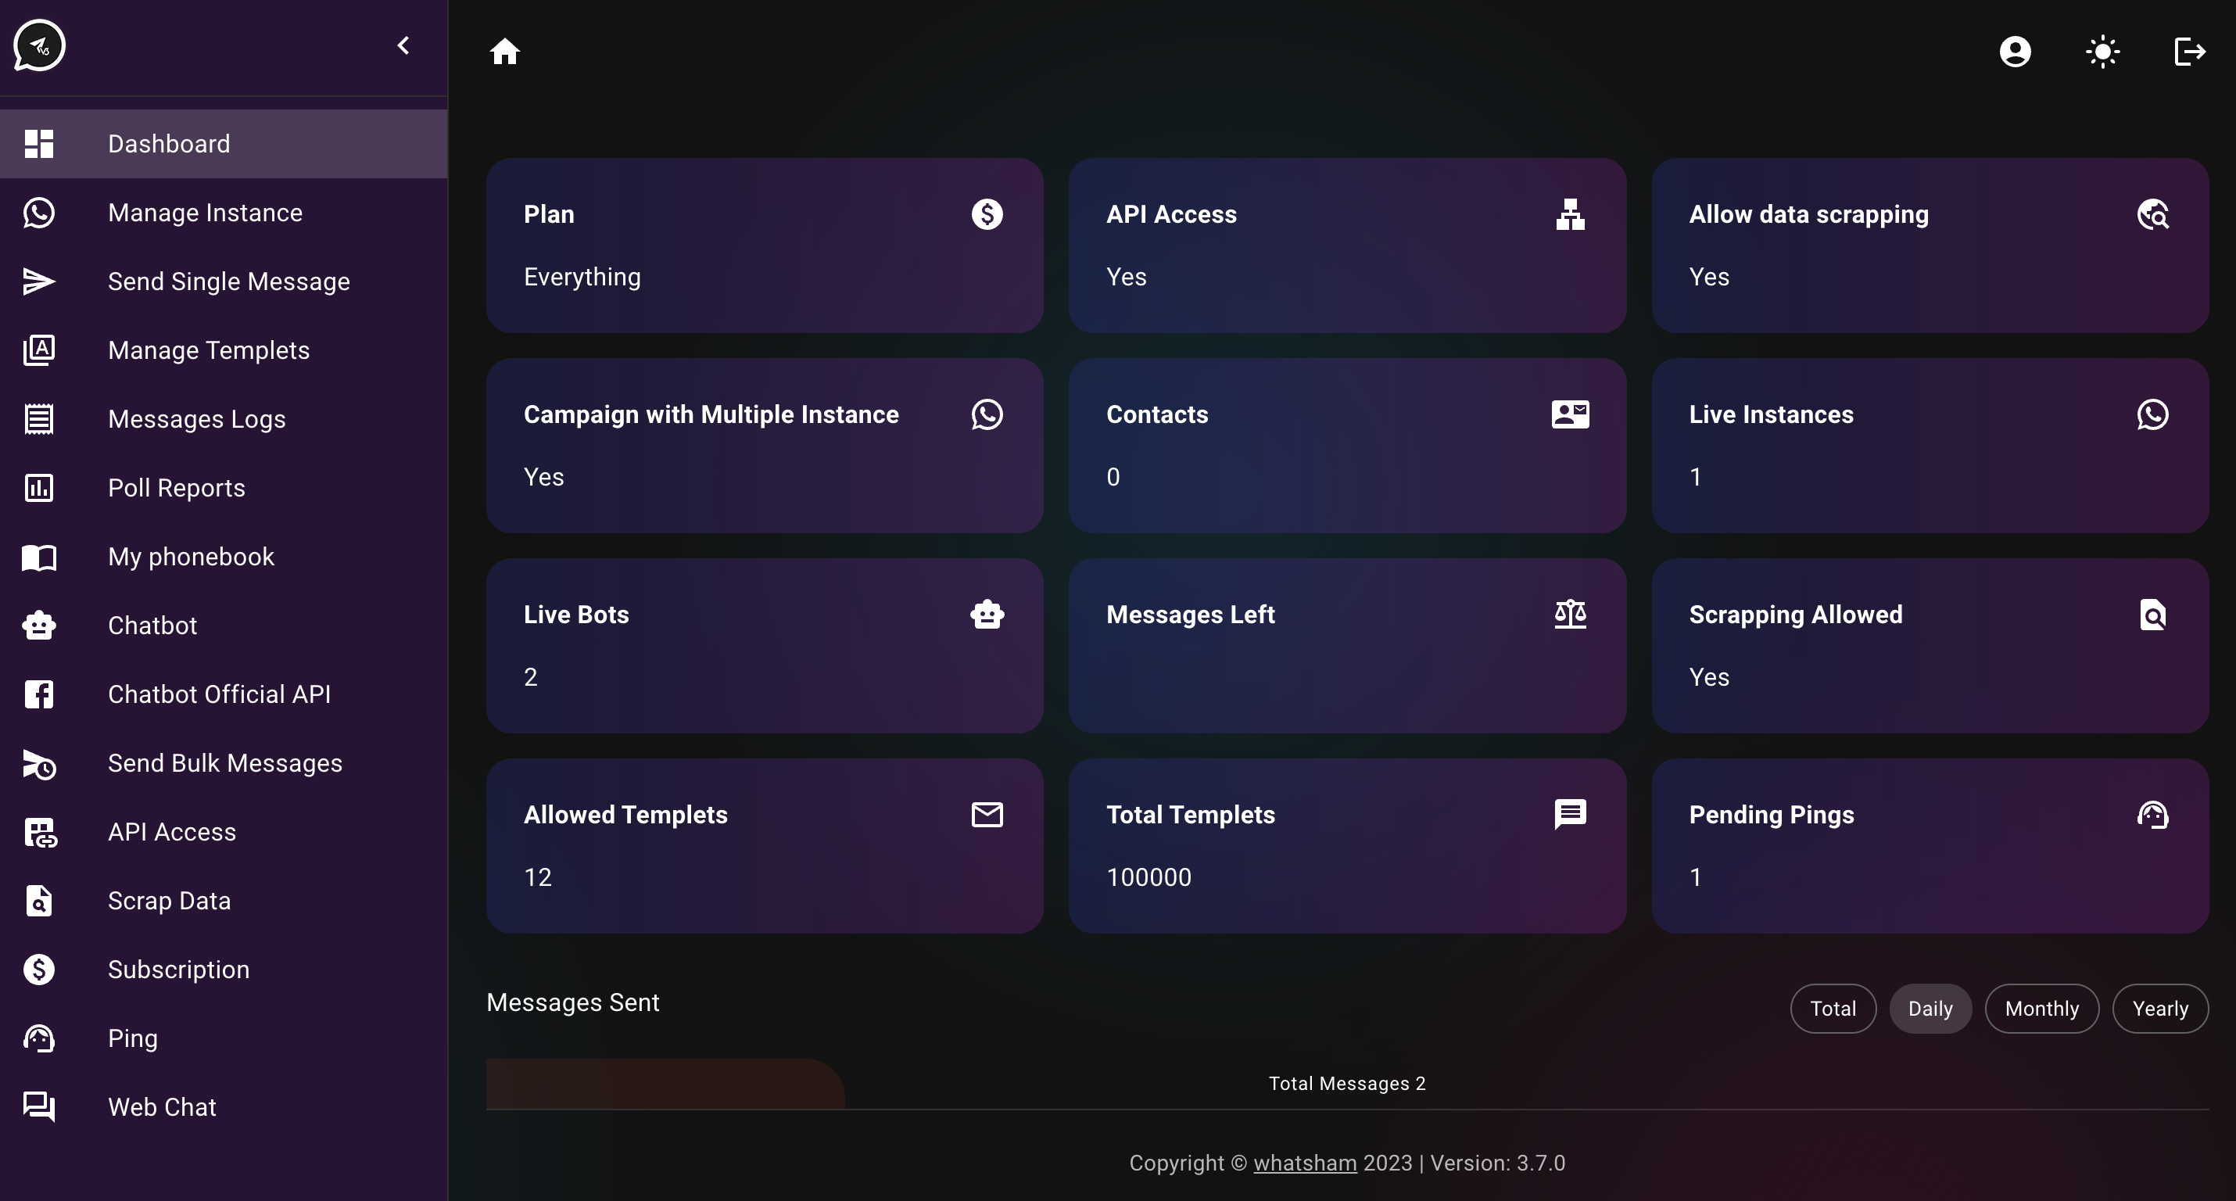2236x1201 pixels.
Task: Click the logout icon
Action: pyautogui.click(x=2189, y=52)
